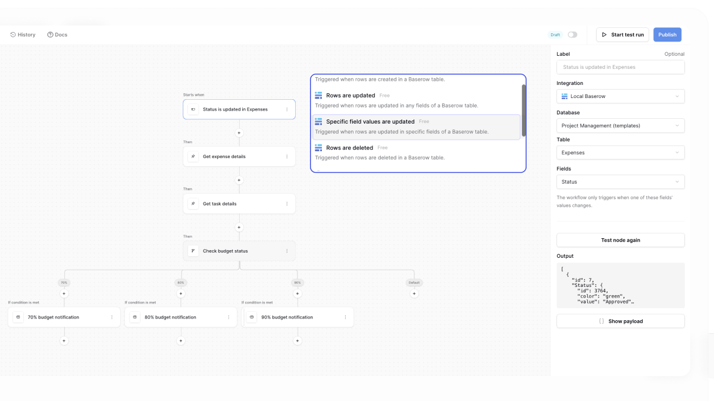Viewport: 714px width, 401px height.
Task: Click Show payload button
Action: click(621, 321)
